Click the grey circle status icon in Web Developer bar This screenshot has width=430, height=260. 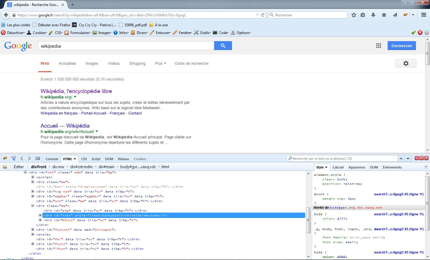(x=427, y=32)
